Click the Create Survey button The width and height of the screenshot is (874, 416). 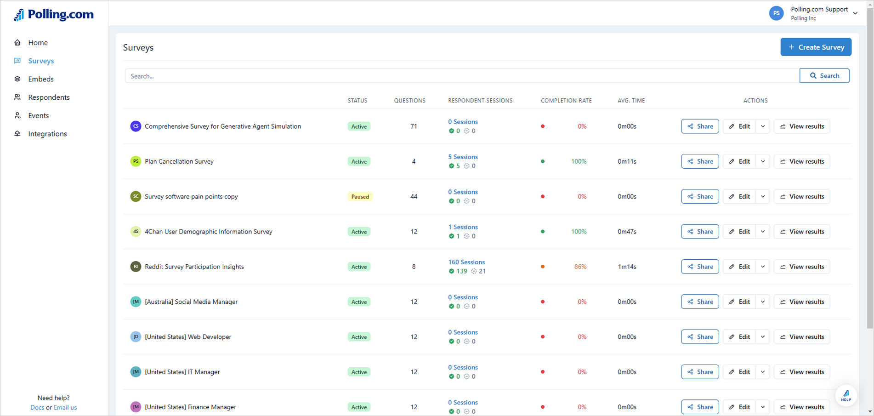[816, 47]
